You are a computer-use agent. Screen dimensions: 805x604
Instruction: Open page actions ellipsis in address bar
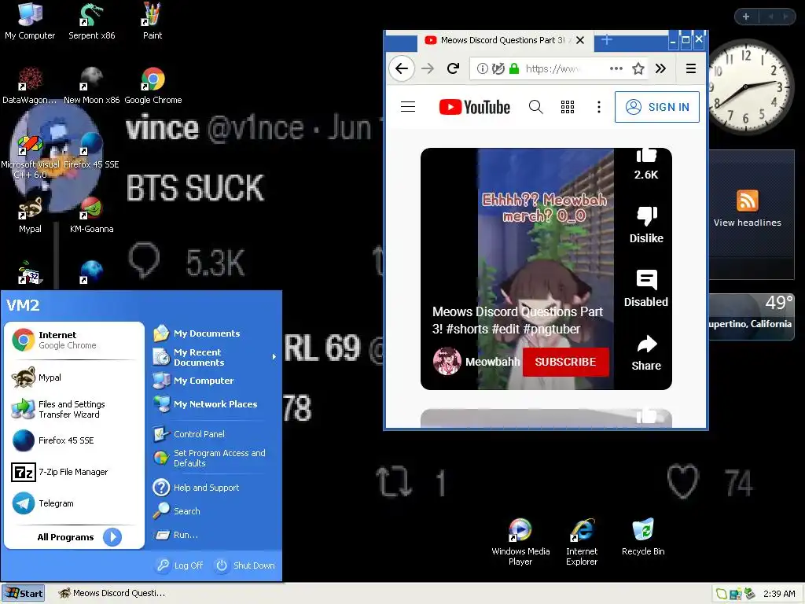pos(616,68)
